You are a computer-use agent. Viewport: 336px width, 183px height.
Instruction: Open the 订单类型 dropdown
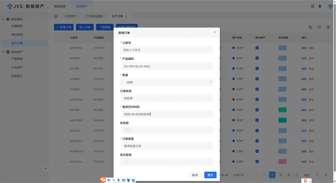(x=167, y=146)
